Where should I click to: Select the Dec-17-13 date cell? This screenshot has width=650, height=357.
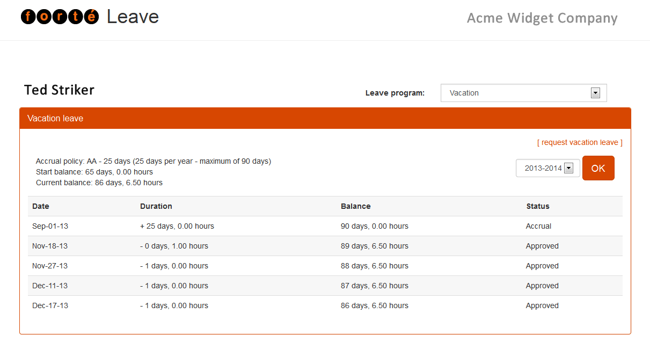click(x=50, y=305)
